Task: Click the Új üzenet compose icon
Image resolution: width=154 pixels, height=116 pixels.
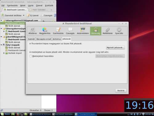Action: [x=28, y=15]
